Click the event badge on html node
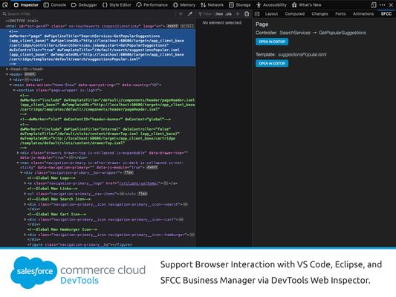Screen dimensions: 396x297 click(172, 26)
